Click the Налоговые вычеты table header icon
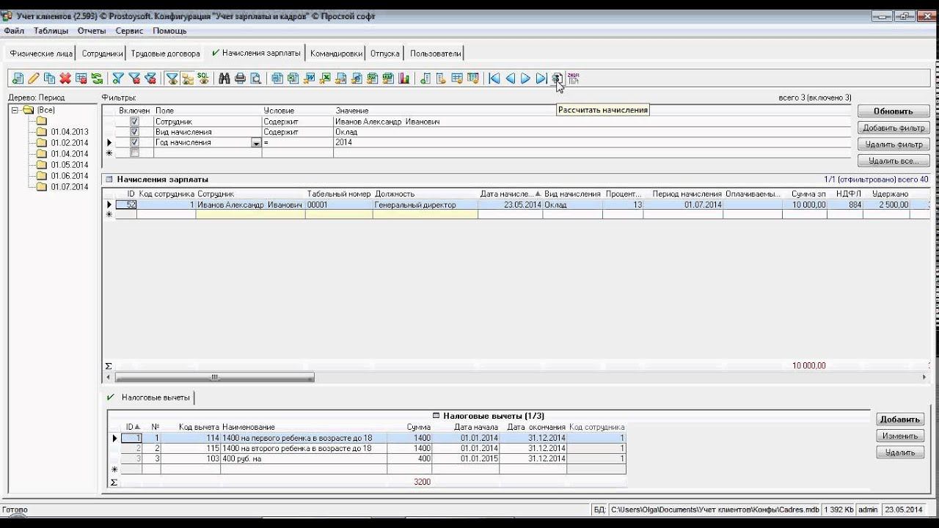This screenshot has height=528, width=939. click(x=436, y=416)
